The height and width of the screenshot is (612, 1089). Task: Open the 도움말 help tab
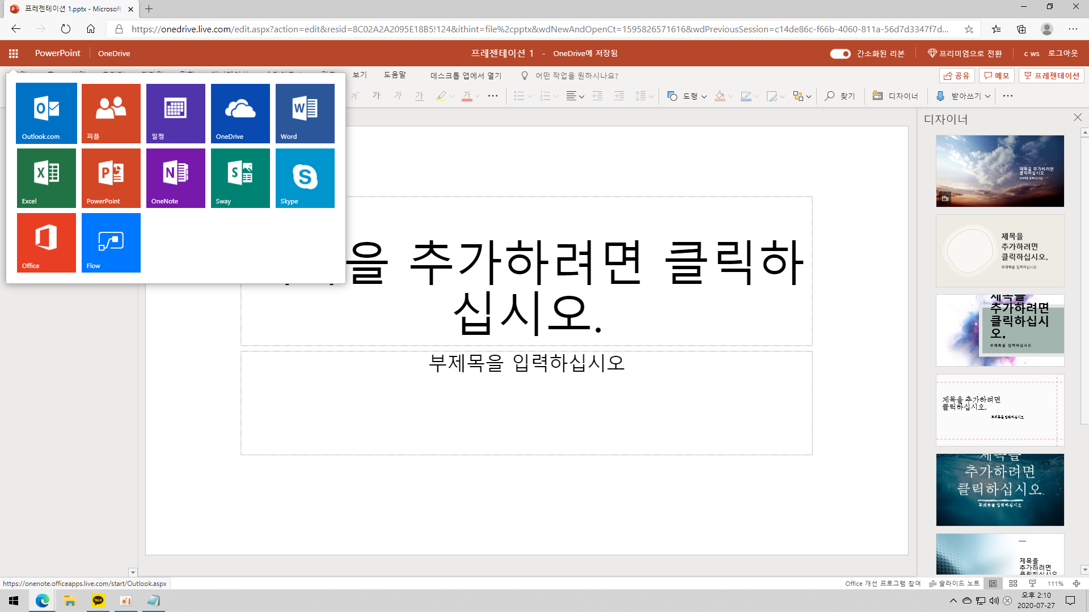click(395, 75)
